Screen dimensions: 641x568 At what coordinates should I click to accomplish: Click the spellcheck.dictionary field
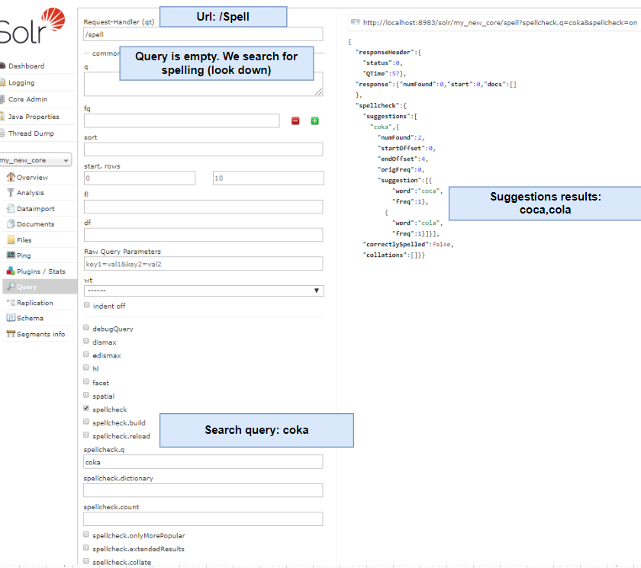pos(203,490)
